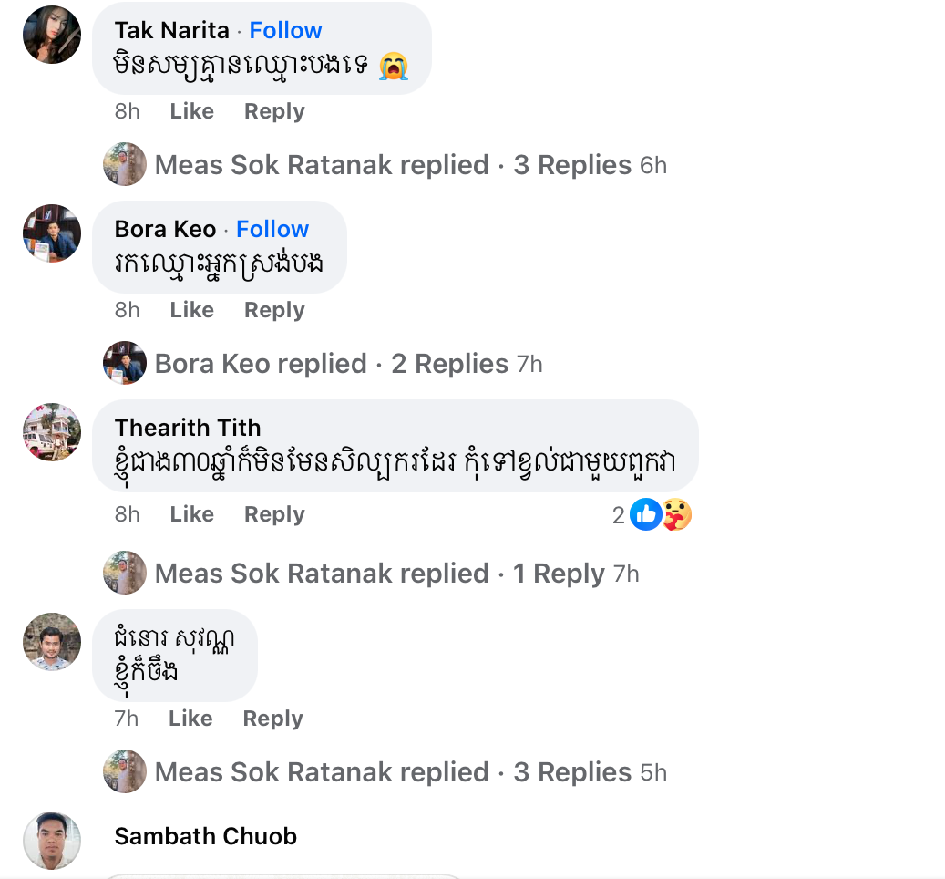This screenshot has width=945, height=879.
Task: Expand 2 Replies under Bora Keo's comment
Action: point(449,364)
